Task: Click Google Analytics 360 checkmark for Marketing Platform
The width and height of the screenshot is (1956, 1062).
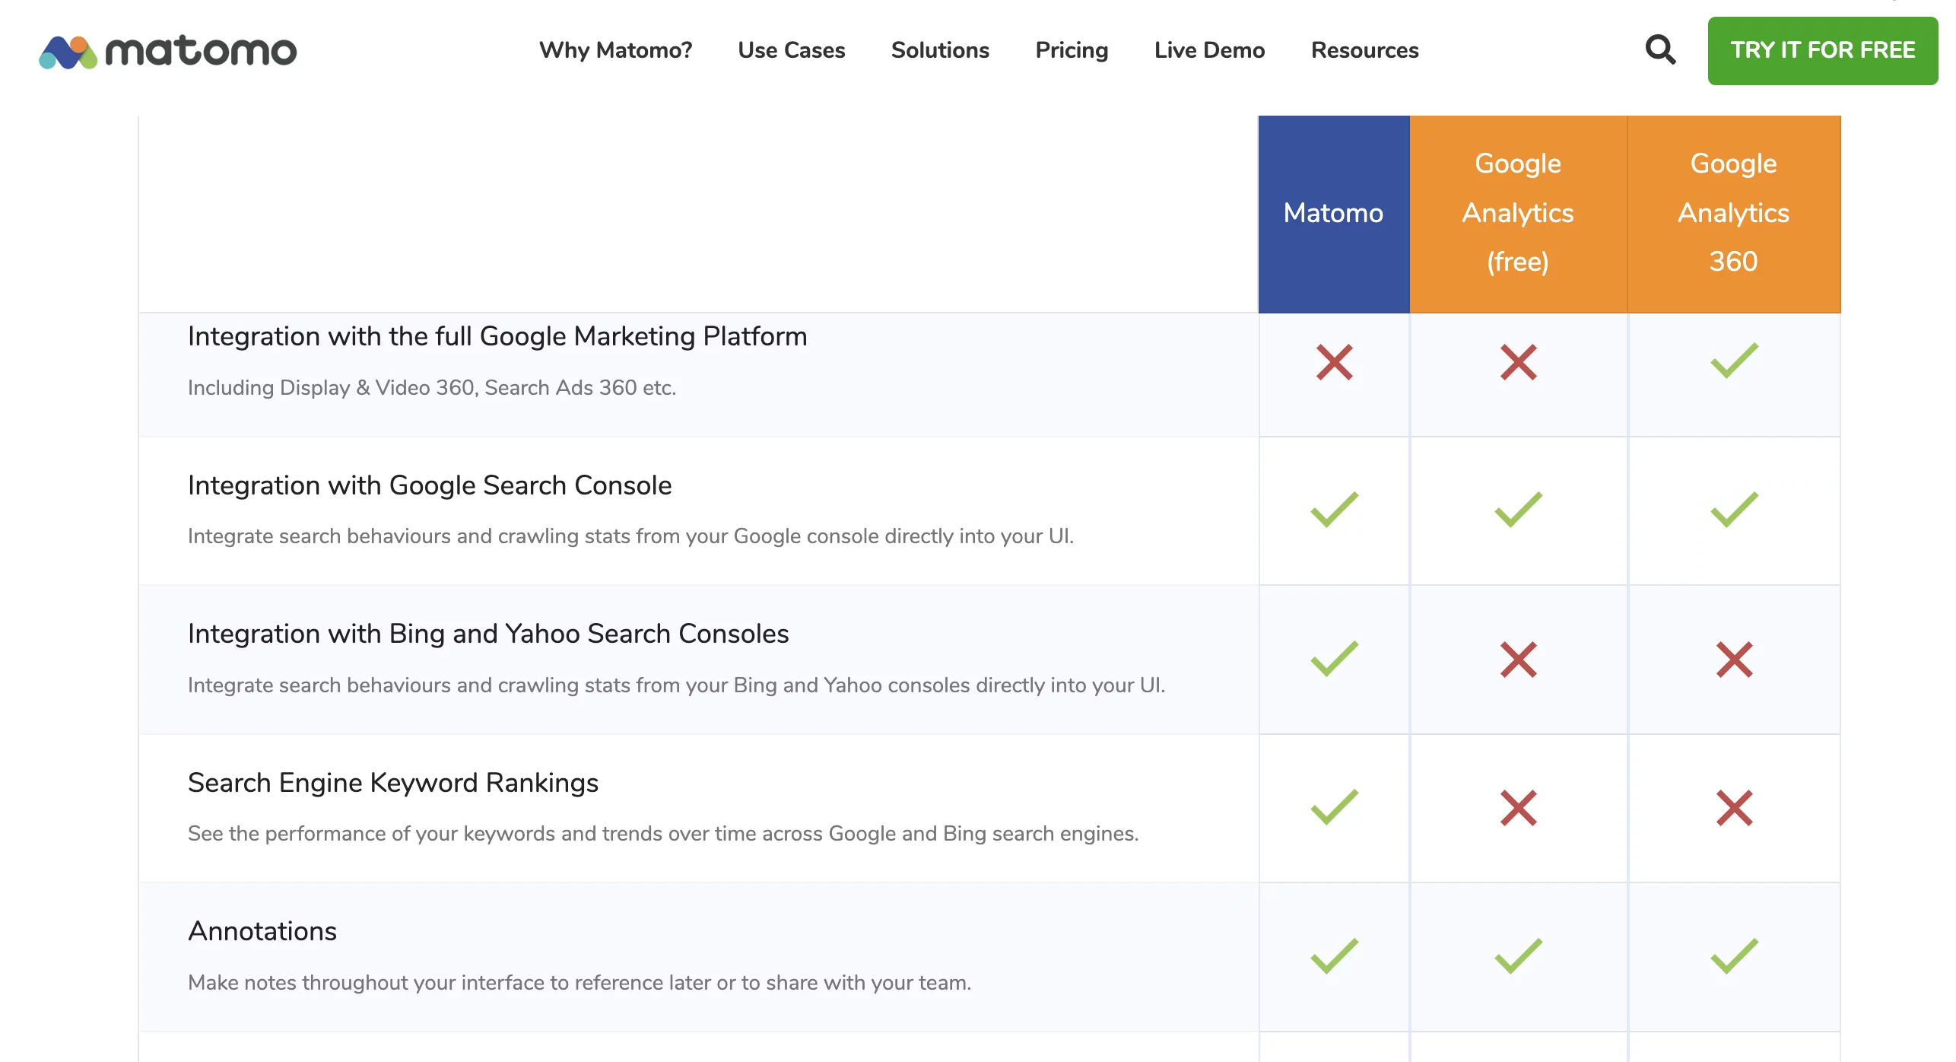Action: point(1734,361)
